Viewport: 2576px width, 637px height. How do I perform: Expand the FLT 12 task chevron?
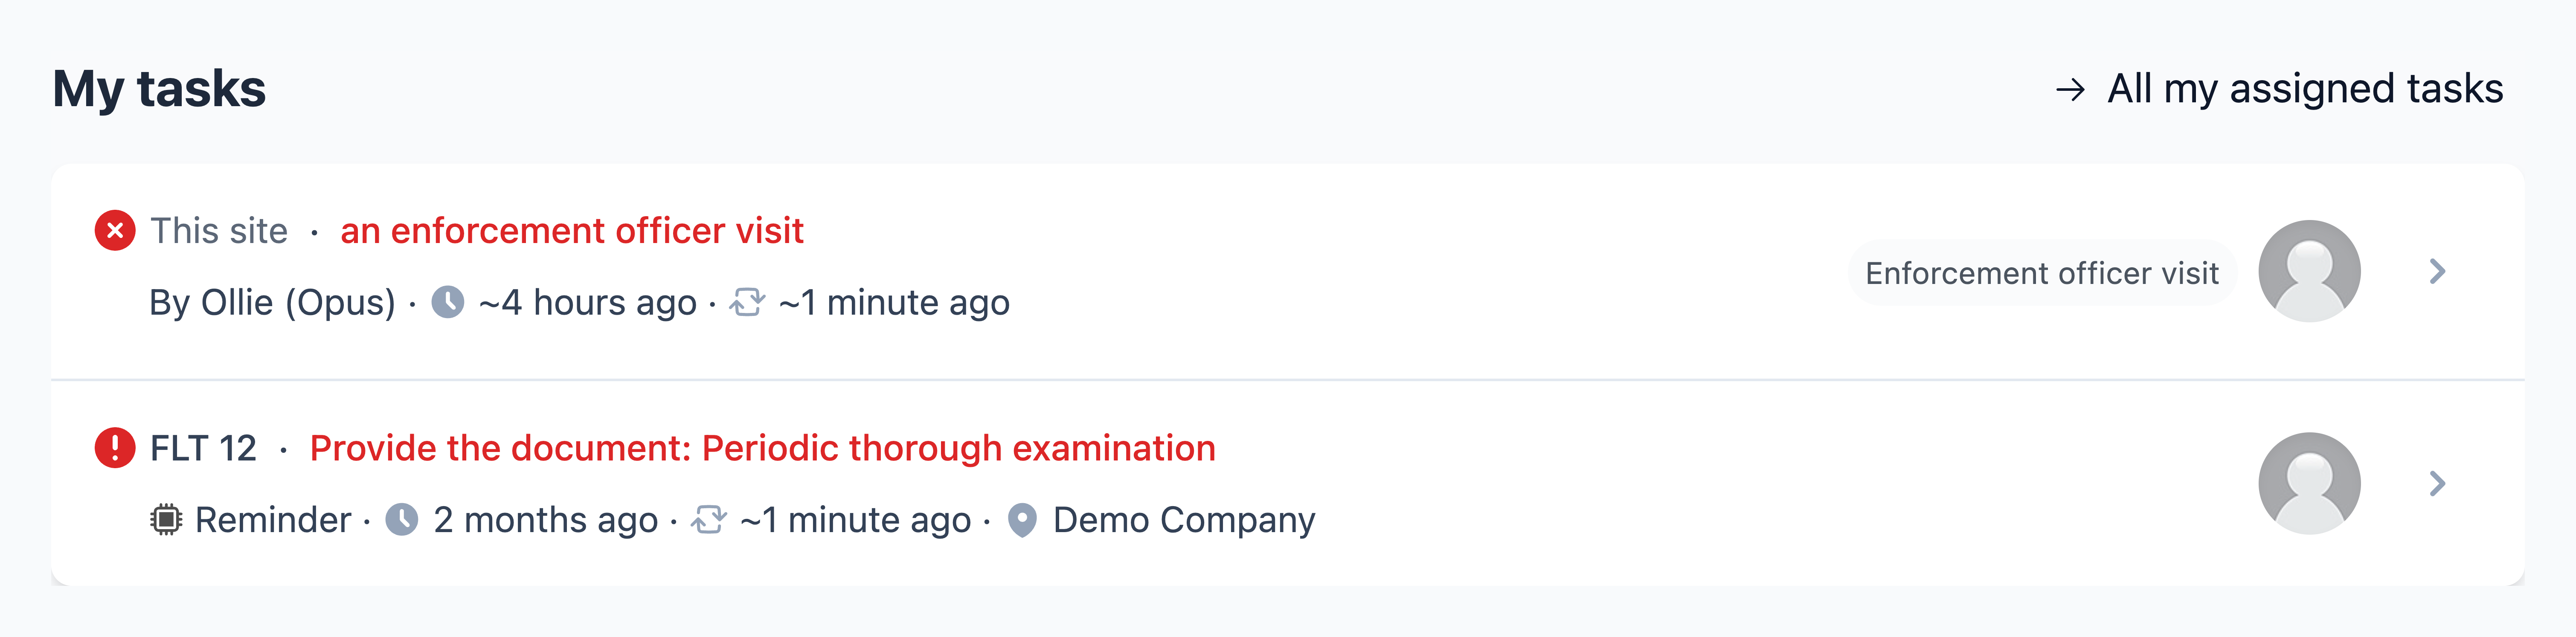pos(2438,484)
